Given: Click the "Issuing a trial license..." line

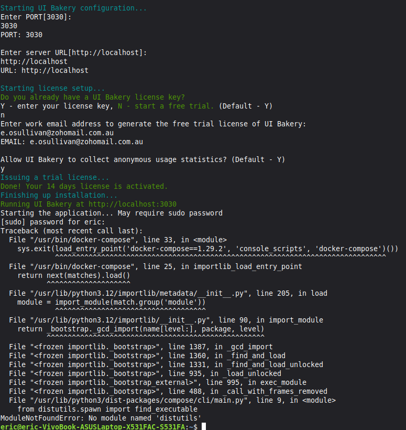Looking at the screenshot, I should click(55, 177).
